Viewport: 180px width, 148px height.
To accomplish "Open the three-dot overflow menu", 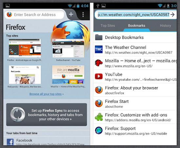I will [83, 15].
